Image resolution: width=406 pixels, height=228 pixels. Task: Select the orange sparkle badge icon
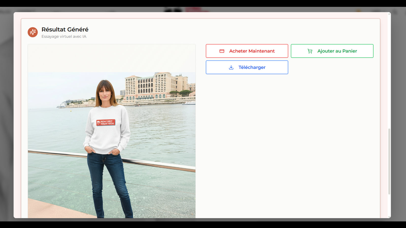coord(32,32)
